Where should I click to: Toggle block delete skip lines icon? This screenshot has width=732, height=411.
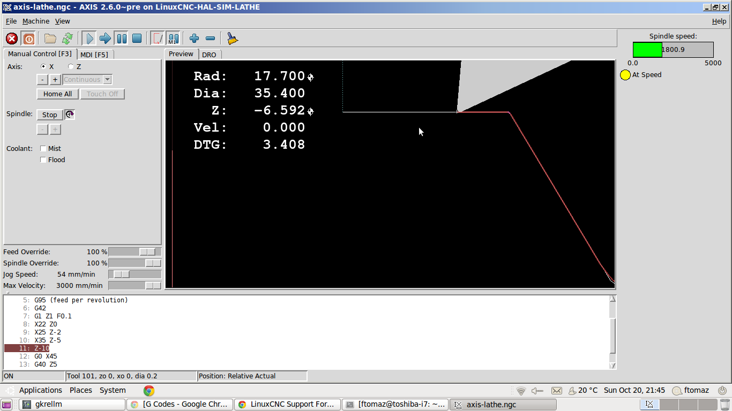pyautogui.click(x=157, y=39)
